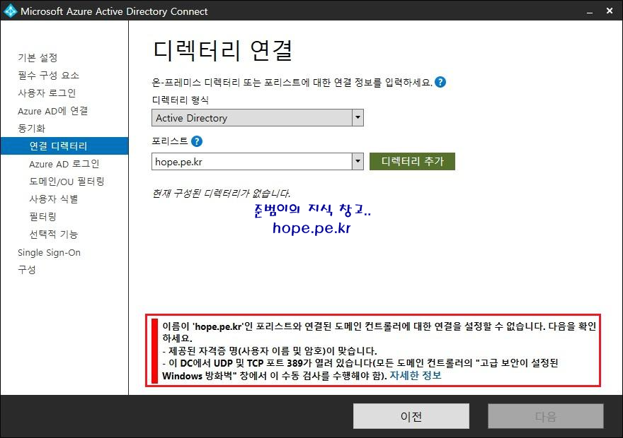
Task: Close the Azure AD Connect window
Action: pos(610,11)
